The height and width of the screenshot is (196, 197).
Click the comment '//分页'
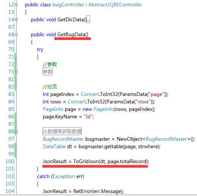pos(50,87)
